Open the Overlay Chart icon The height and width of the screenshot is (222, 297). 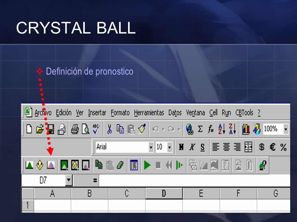pyautogui.click(x=204, y=165)
